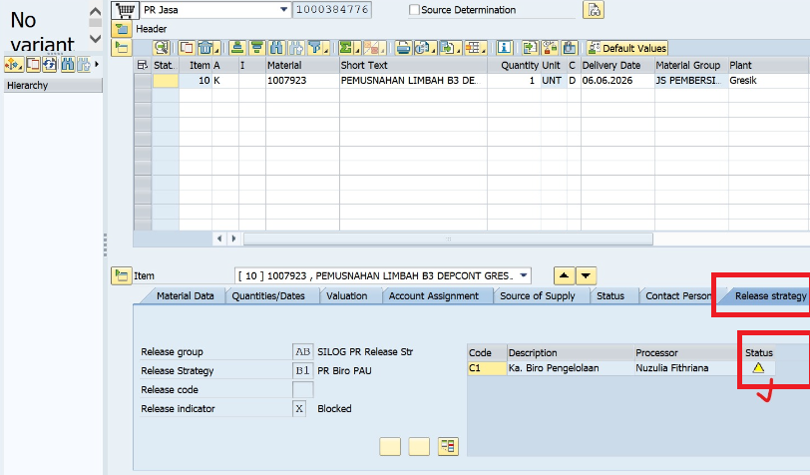Switch to the Material Data tab
This screenshot has height=475, width=810.
point(185,296)
